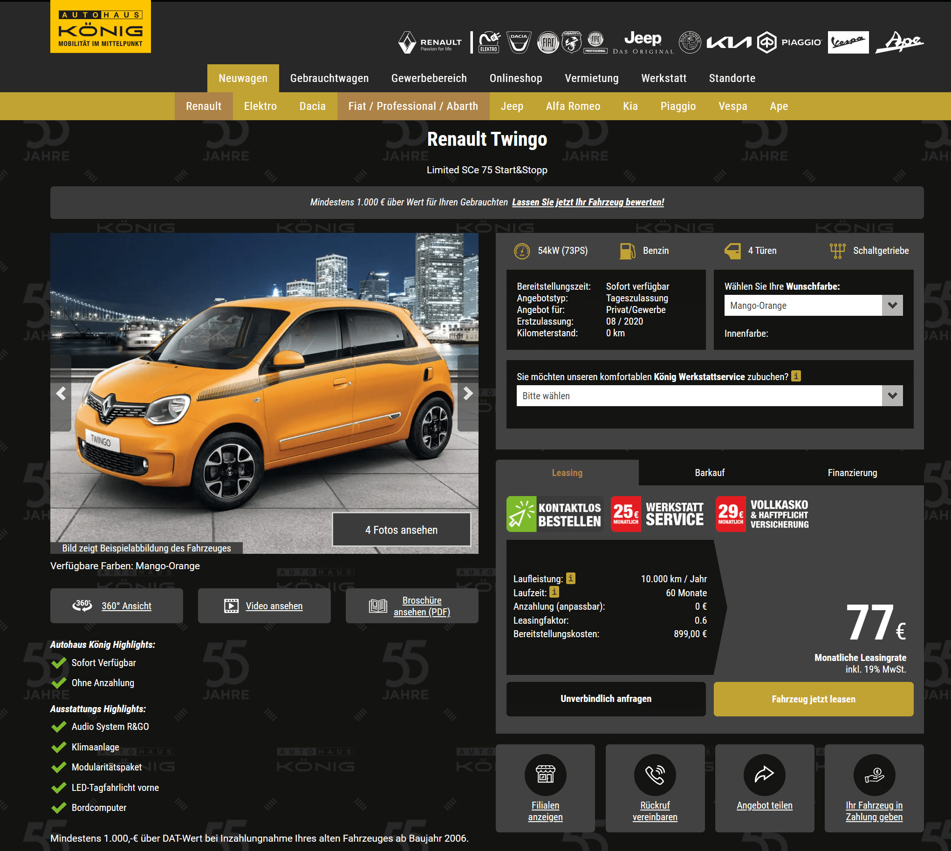Screen dimensions: 951x851
Task: Open the Werkstatt menu
Action: coord(664,78)
